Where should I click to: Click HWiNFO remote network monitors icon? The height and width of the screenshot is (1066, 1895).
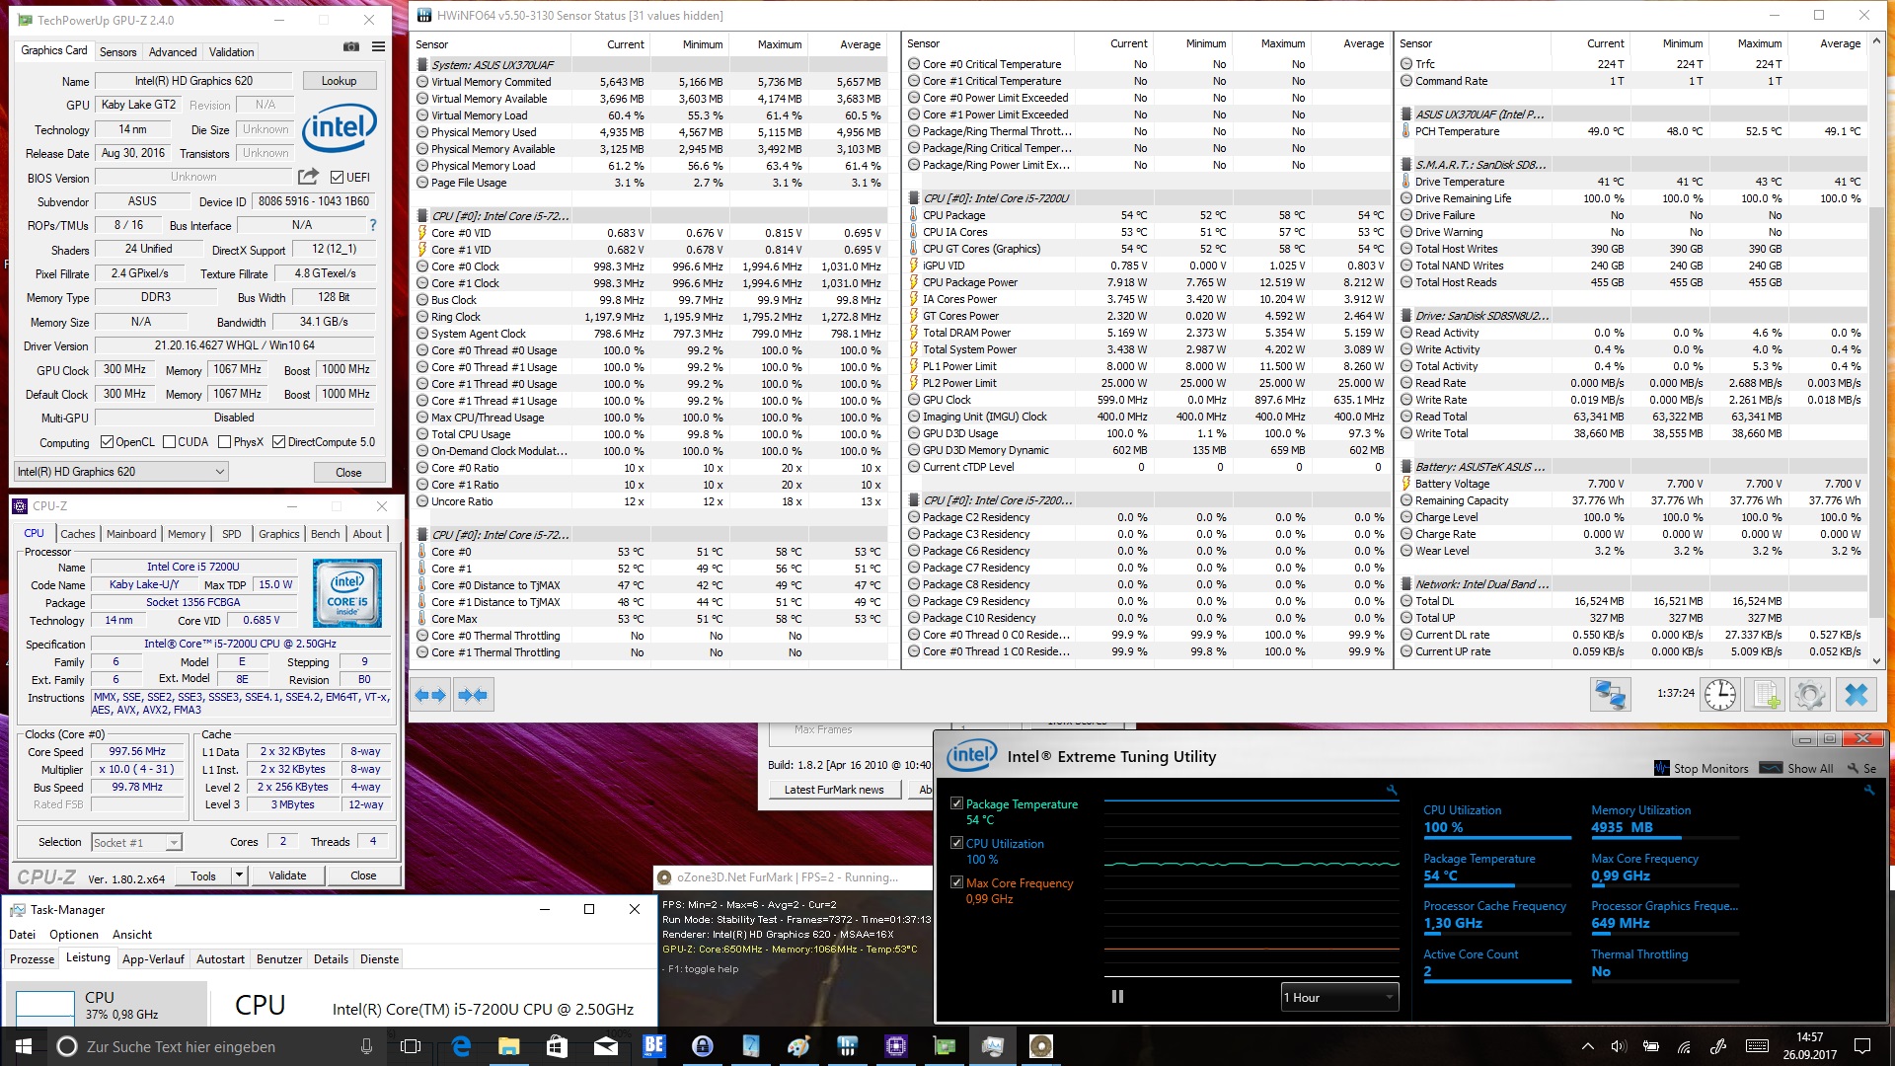(1610, 695)
